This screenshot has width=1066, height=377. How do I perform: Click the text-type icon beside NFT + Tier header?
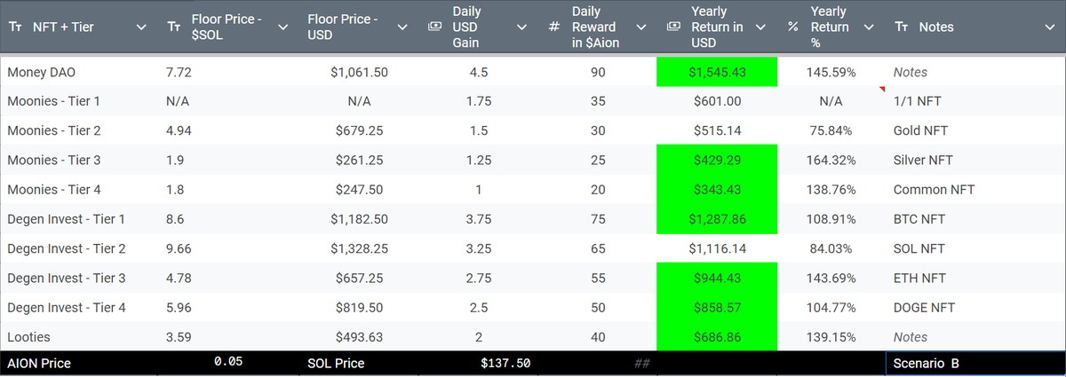(15, 27)
